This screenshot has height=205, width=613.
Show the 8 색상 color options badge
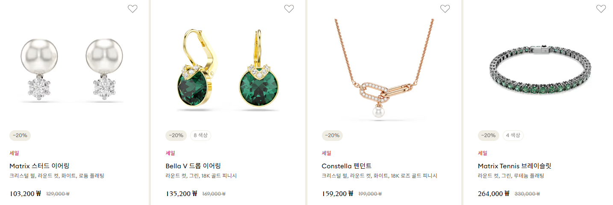(200, 135)
